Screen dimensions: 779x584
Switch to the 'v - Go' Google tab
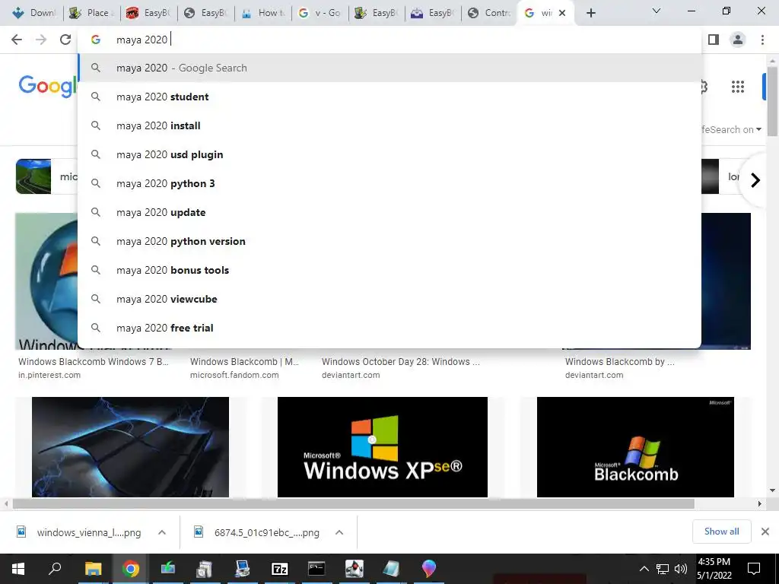(320, 13)
